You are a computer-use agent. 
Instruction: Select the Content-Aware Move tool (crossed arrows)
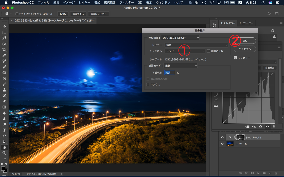tap(4, 78)
